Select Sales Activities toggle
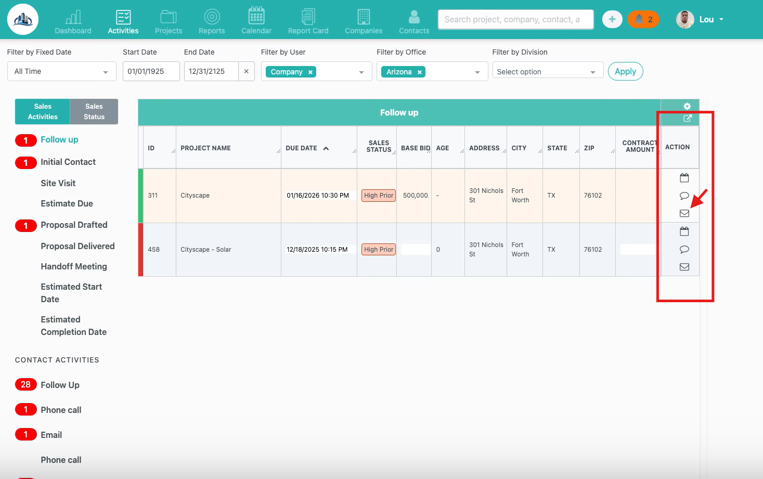This screenshot has width=763, height=479. pyautogui.click(x=43, y=111)
